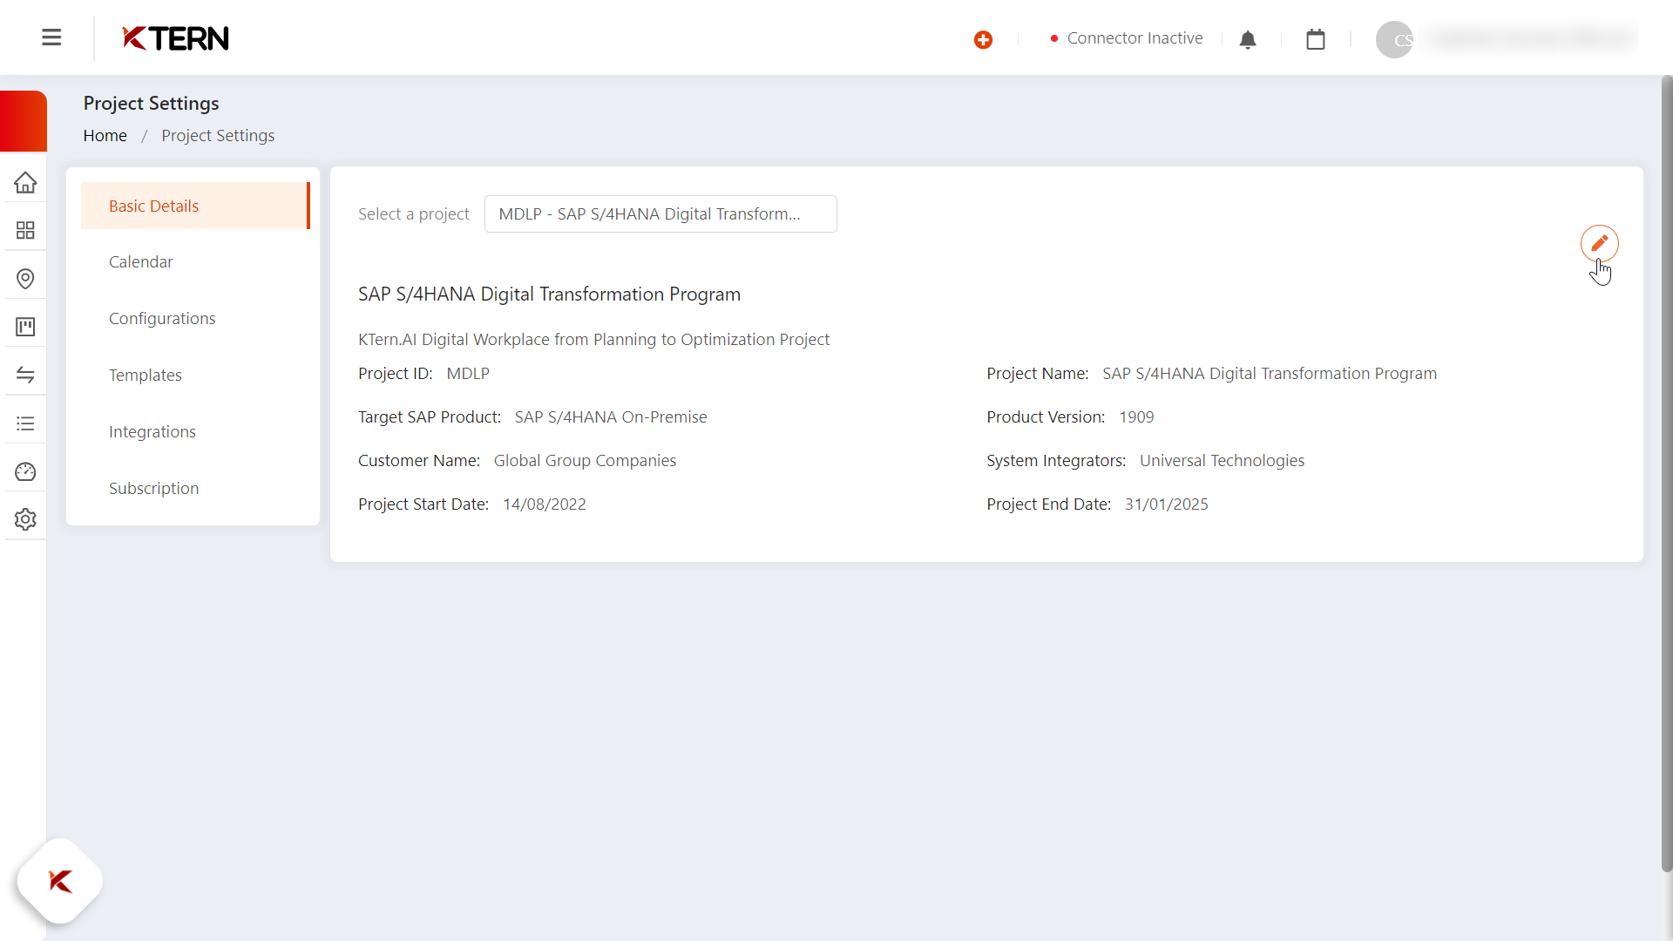Click the Project ID value MDLP
Image resolution: width=1673 pixels, height=941 pixels.
pos(468,374)
